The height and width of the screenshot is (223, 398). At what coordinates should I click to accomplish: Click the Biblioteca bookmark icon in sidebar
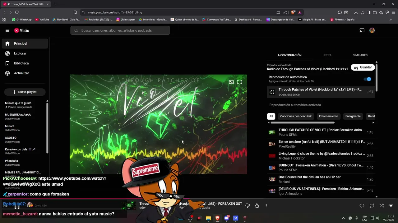coord(7,63)
